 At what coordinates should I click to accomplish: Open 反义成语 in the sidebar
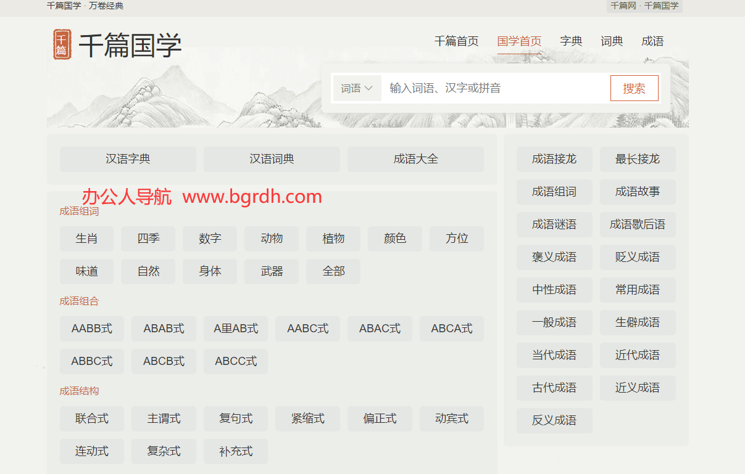(x=554, y=420)
